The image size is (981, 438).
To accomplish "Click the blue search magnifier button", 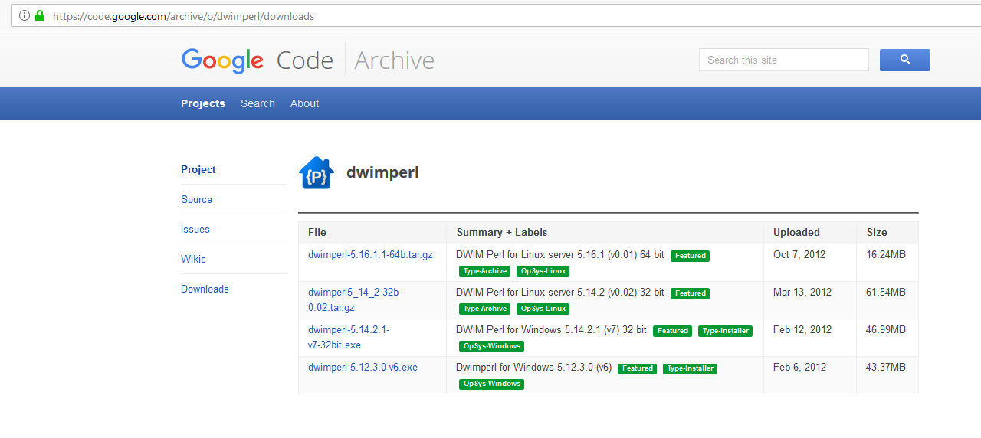I will 904,60.
